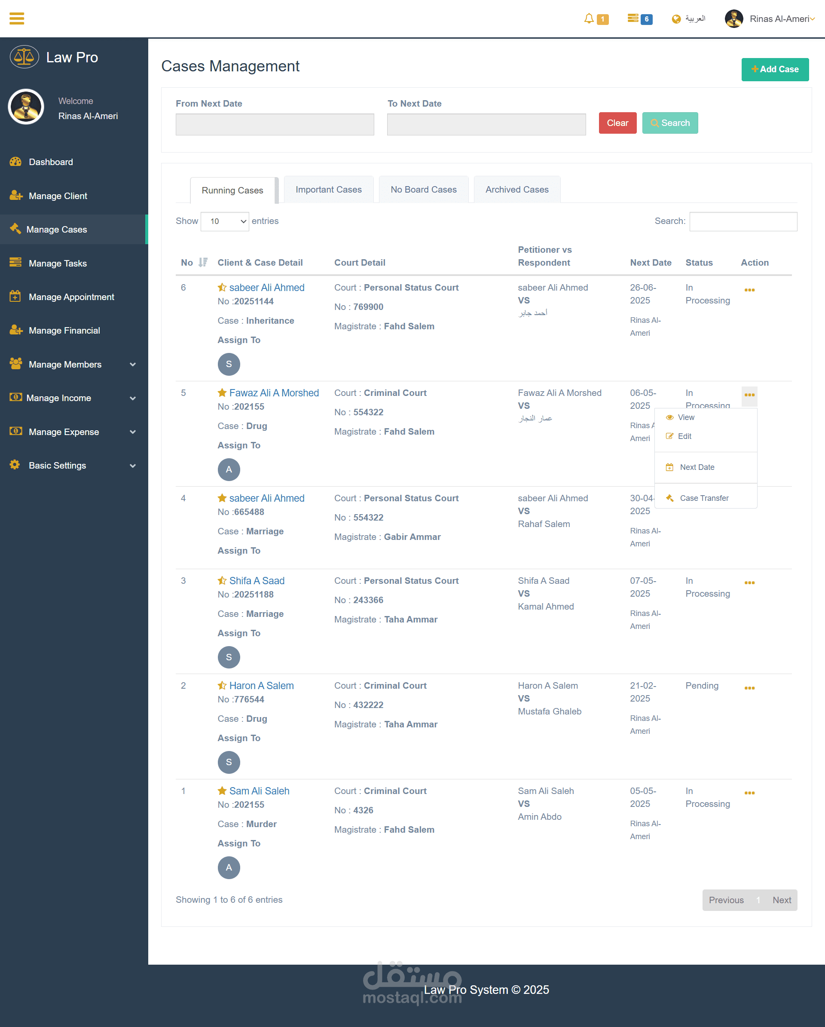The image size is (825, 1027).
Task: Click the Manage Tasks sidebar icon
Action: pyautogui.click(x=15, y=263)
